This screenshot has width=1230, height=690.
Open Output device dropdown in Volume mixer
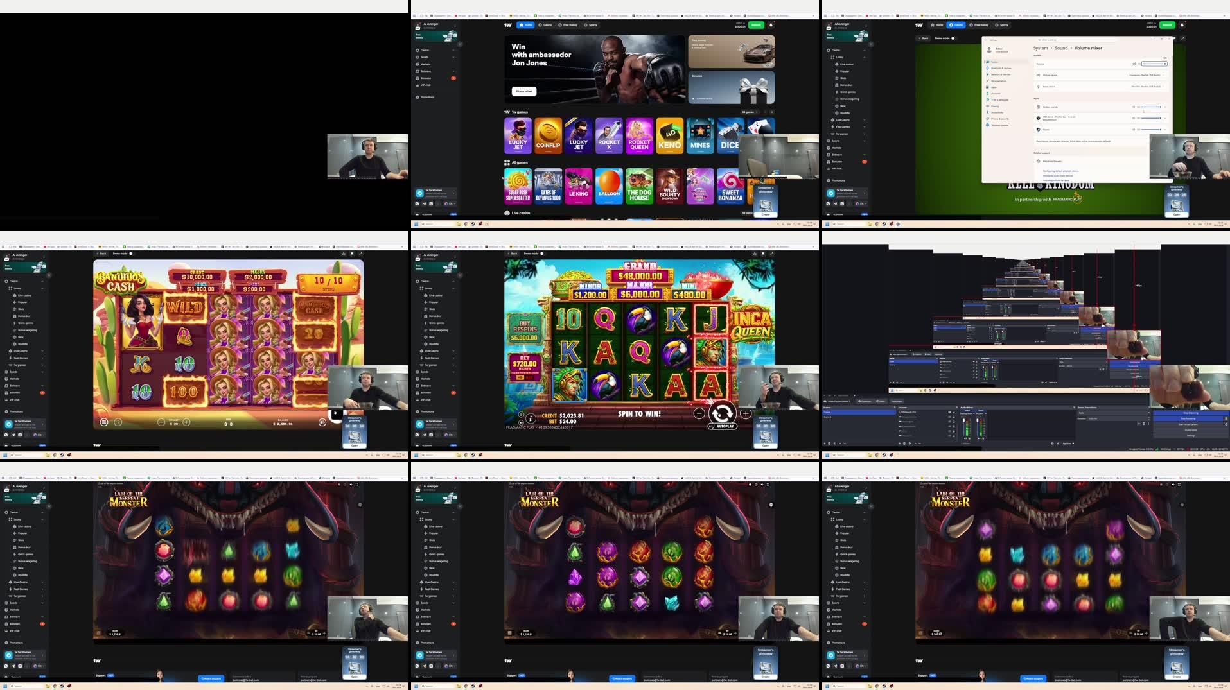[x=1146, y=75]
